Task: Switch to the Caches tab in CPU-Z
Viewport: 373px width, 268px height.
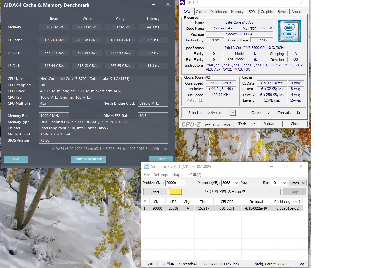Action: click(x=201, y=12)
